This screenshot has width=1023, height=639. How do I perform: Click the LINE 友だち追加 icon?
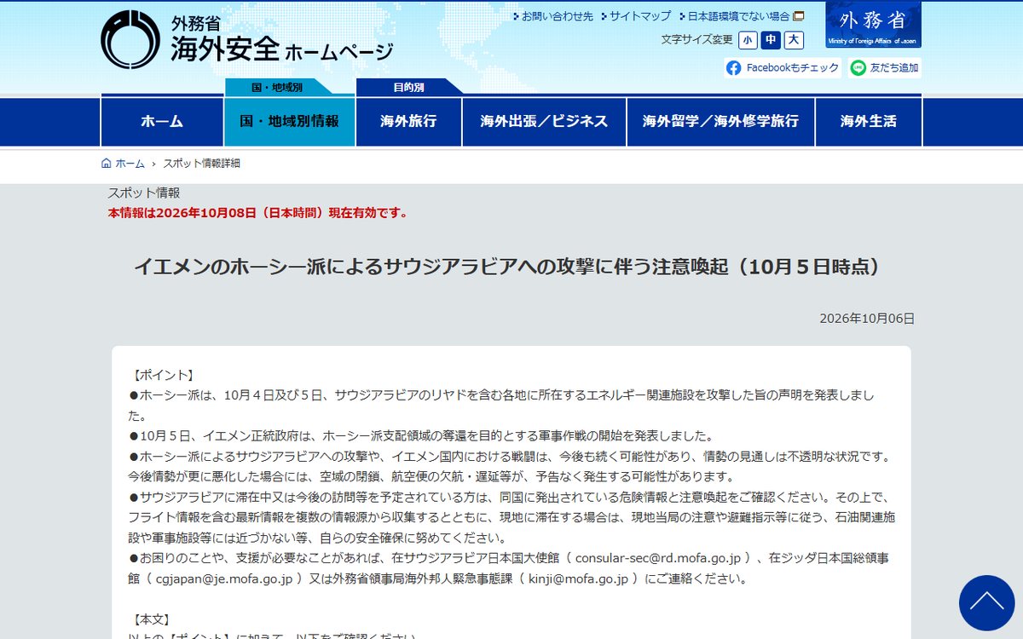click(858, 68)
